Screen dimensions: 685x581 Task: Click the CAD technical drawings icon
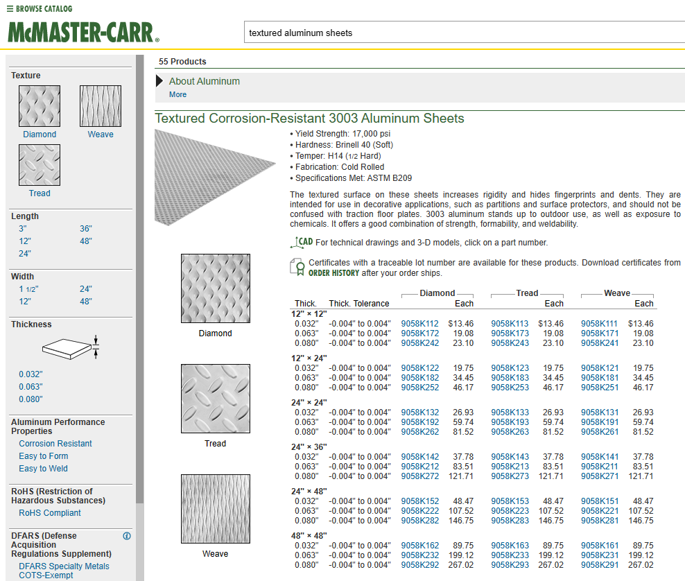(x=302, y=242)
